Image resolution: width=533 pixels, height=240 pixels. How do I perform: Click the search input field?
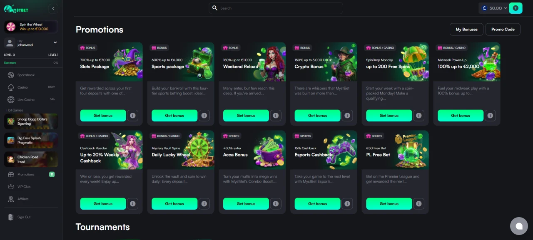tap(276, 8)
